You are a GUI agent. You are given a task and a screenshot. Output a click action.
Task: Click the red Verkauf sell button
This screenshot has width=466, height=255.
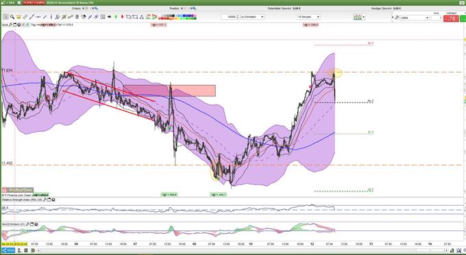[451, 18]
